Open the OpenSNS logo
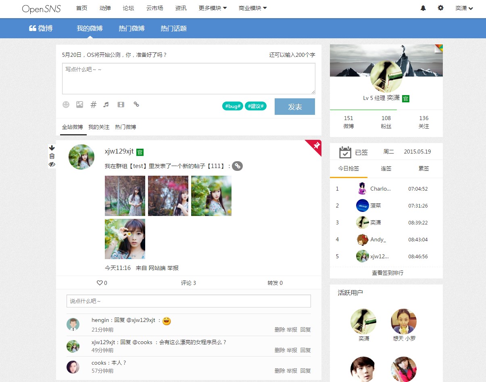 point(42,8)
